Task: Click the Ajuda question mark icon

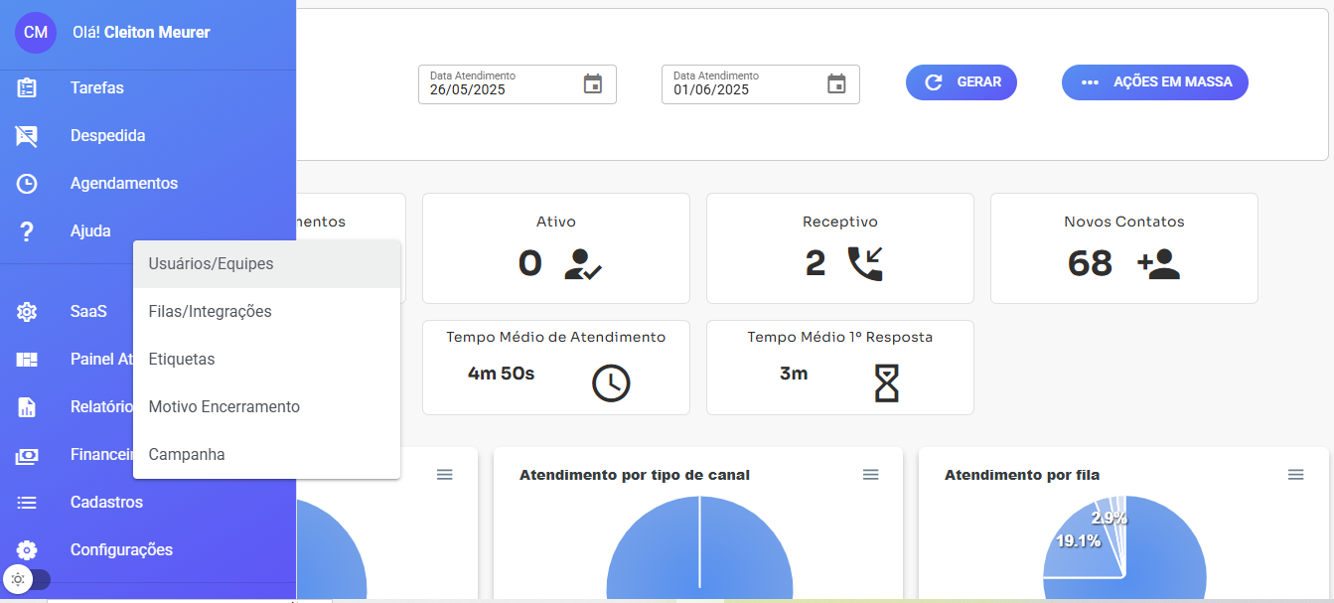Action: point(27,231)
